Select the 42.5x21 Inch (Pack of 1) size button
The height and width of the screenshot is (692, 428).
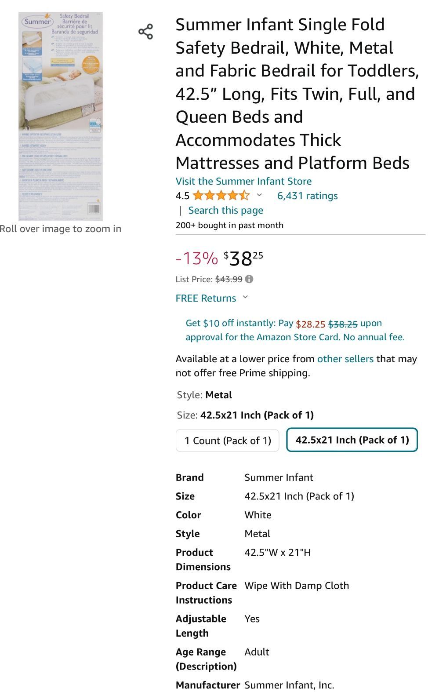[352, 440]
